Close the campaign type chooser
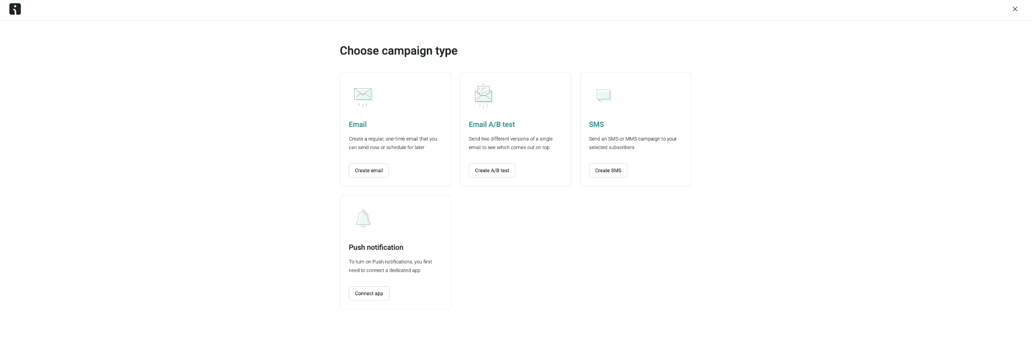This screenshot has height=337, width=1032. pos(1015,9)
